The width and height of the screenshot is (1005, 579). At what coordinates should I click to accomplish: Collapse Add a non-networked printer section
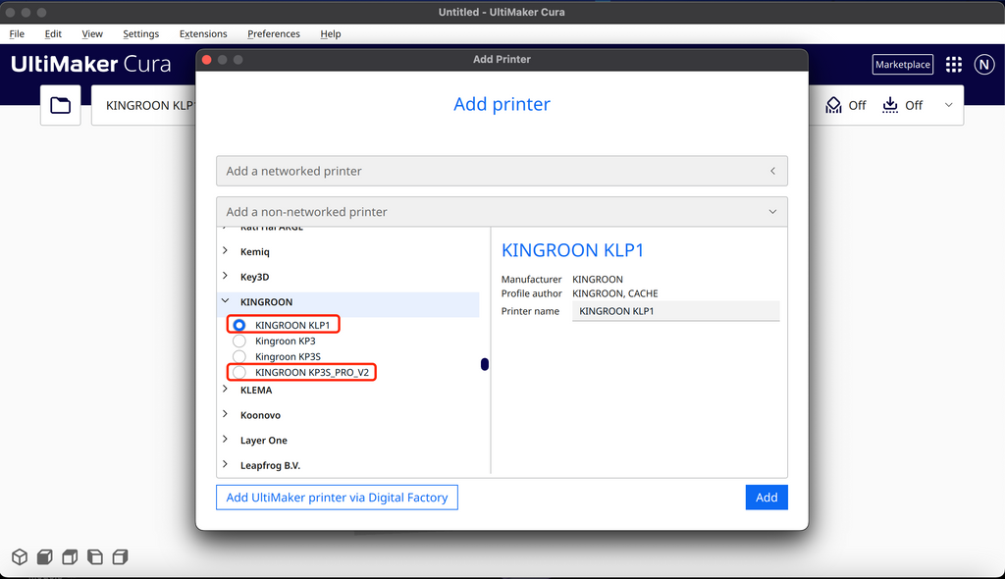(502, 212)
